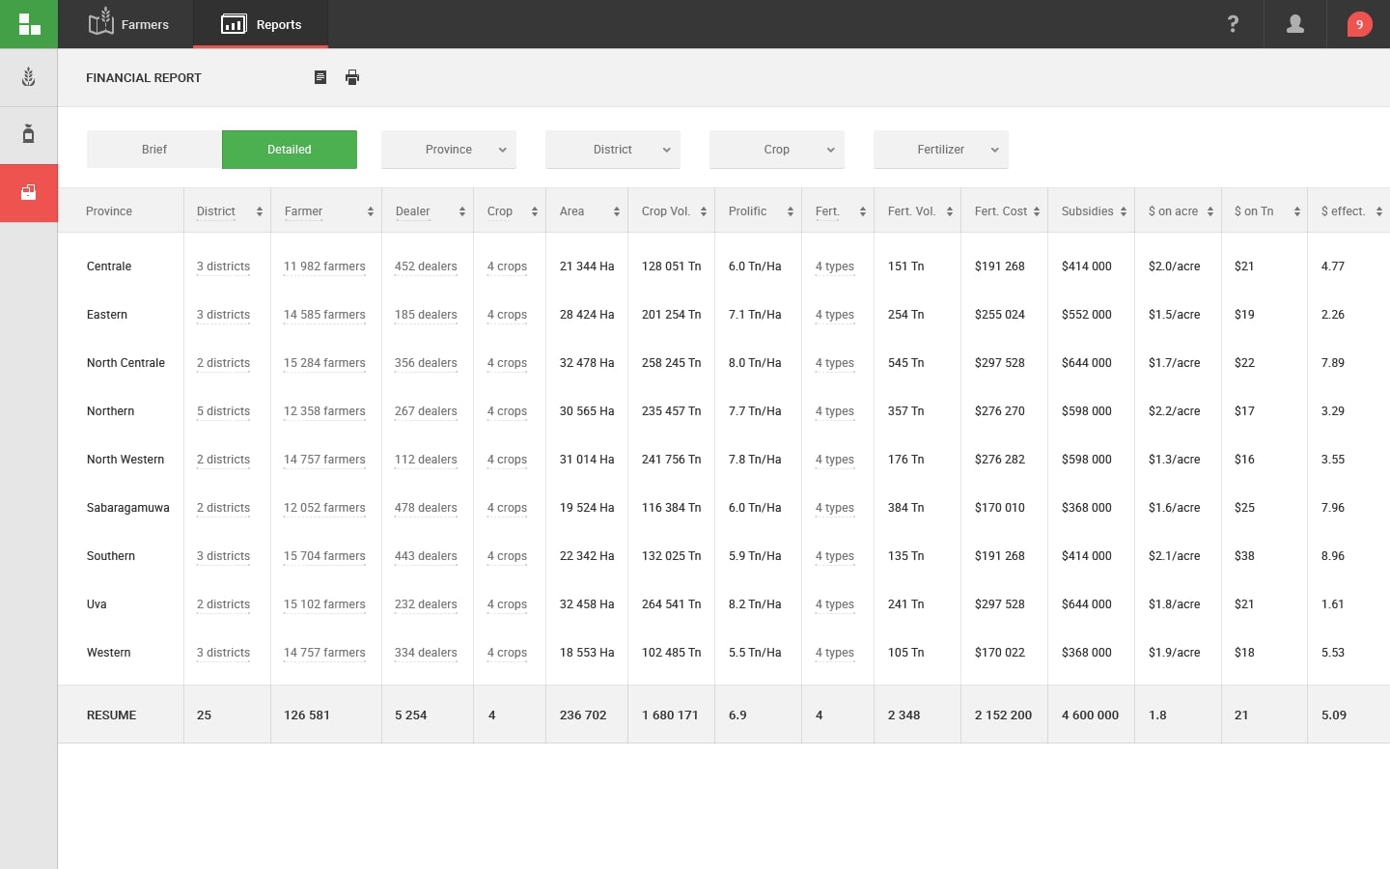Expand the Province filter dropdown
The height and width of the screenshot is (869, 1390).
(x=449, y=150)
